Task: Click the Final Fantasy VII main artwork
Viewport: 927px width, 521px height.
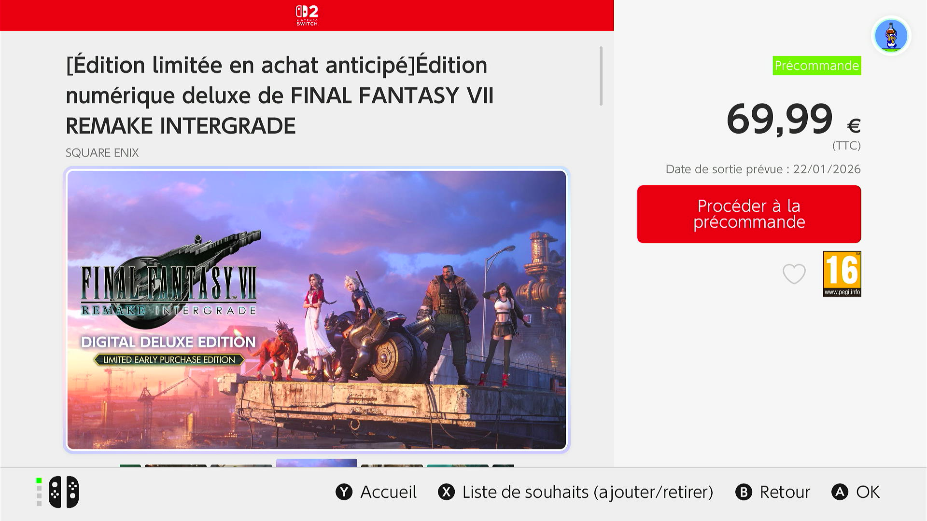Action: 317,310
